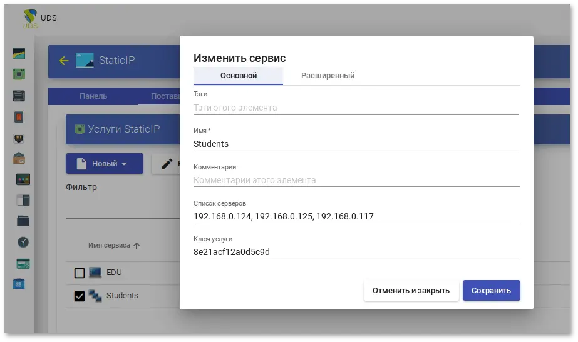Click the StaticIP title text
Screen dimensions: 578x342
[x=117, y=60]
